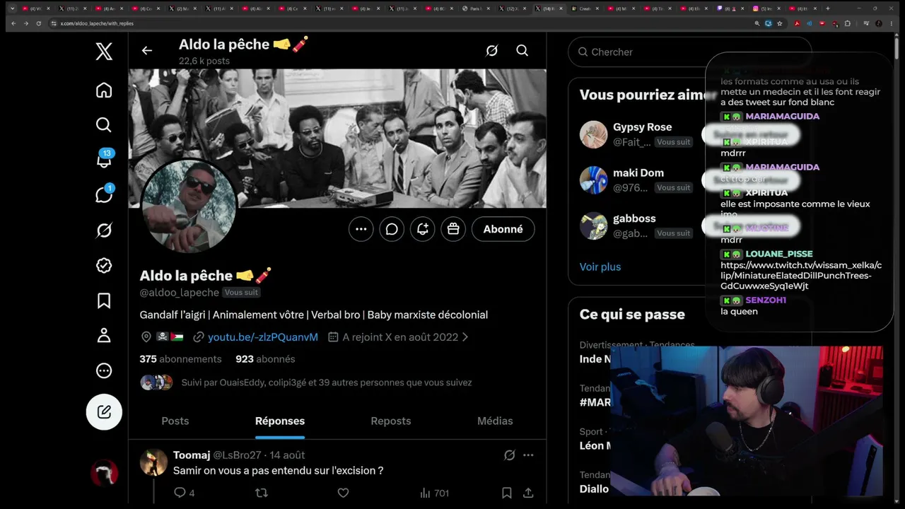Open Toomaj author name on tweet
905x509 pixels.
click(x=192, y=455)
